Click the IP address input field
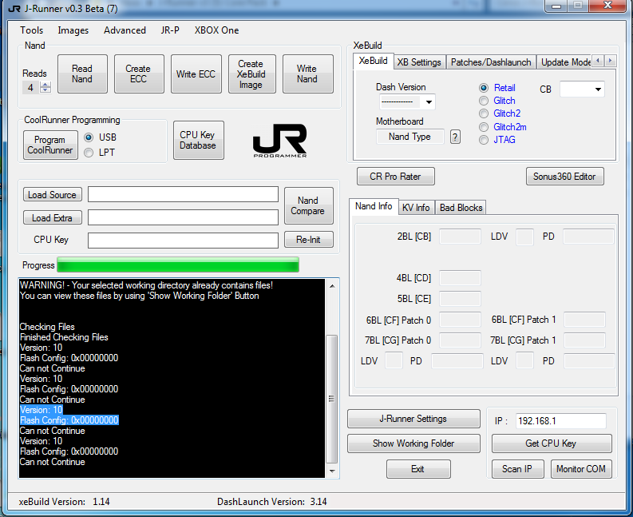This screenshot has height=517, width=633. pos(560,421)
